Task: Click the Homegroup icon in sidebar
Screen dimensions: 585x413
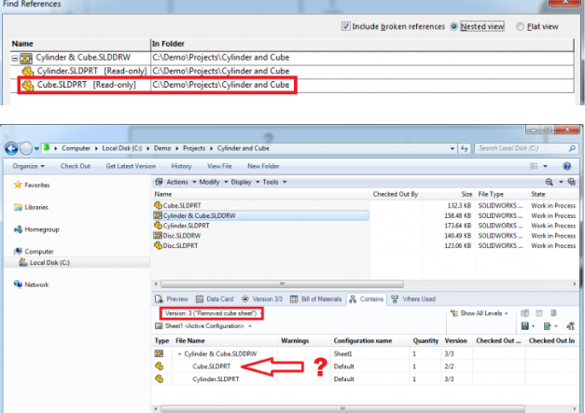Action: [x=18, y=228]
